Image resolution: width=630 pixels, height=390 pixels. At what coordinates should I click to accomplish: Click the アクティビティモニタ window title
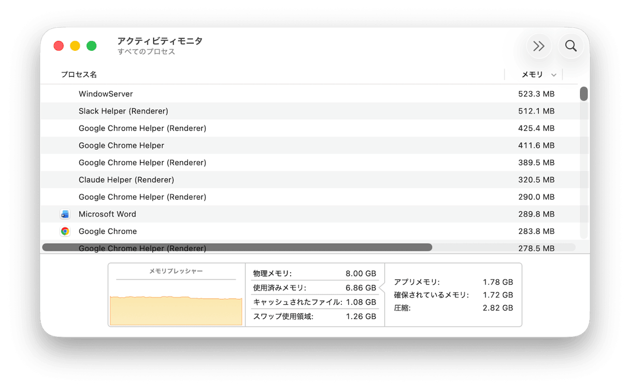(x=160, y=41)
